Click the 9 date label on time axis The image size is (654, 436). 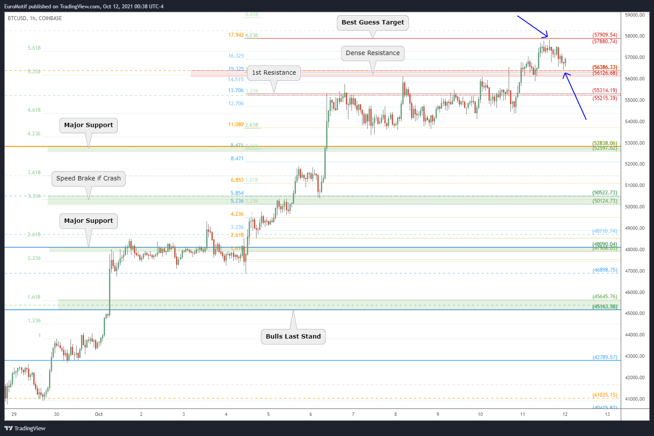tap(438, 414)
